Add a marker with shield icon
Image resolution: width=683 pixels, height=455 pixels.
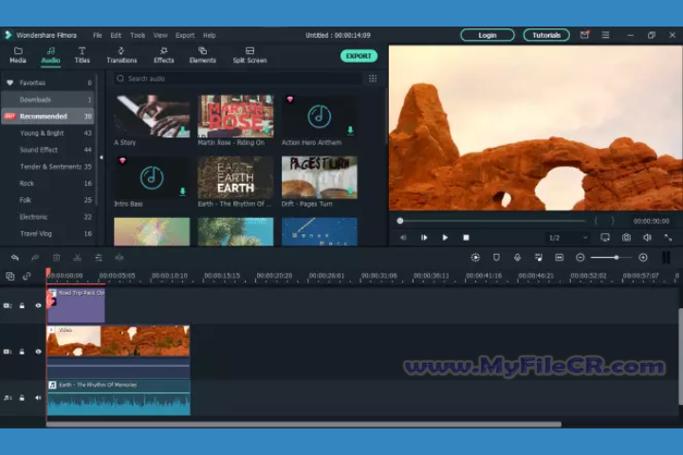pyautogui.click(x=496, y=257)
